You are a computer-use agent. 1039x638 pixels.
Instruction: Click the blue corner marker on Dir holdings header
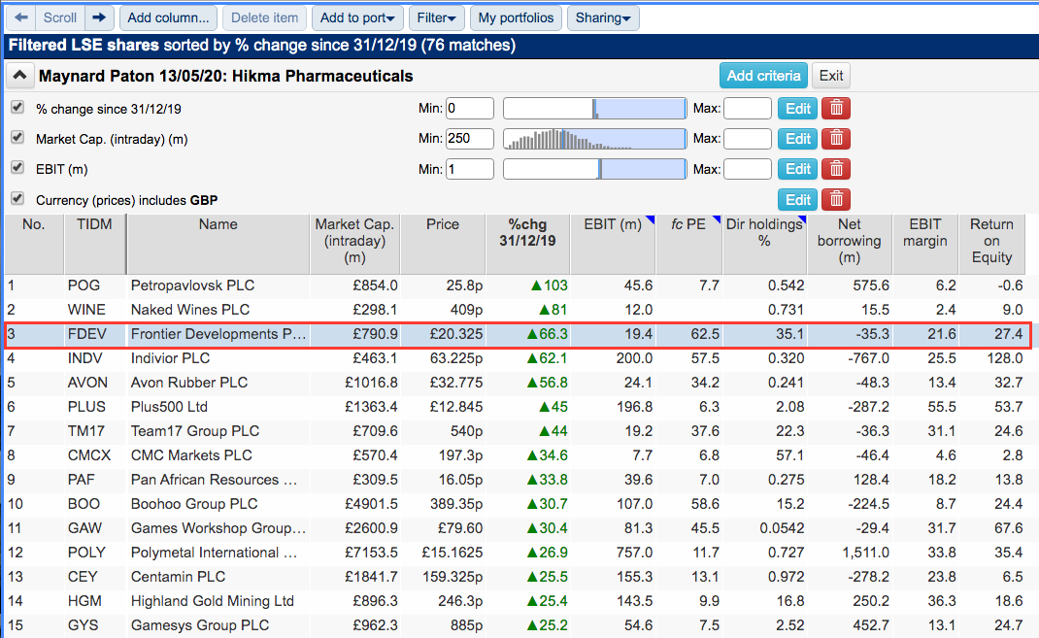click(802, 219)
